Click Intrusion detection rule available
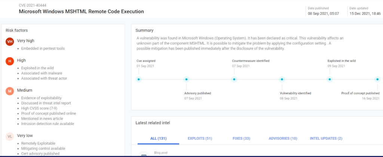 [x=48, y=124]
